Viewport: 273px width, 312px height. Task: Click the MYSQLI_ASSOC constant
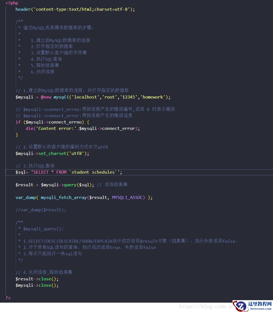[x=128, y=197]
